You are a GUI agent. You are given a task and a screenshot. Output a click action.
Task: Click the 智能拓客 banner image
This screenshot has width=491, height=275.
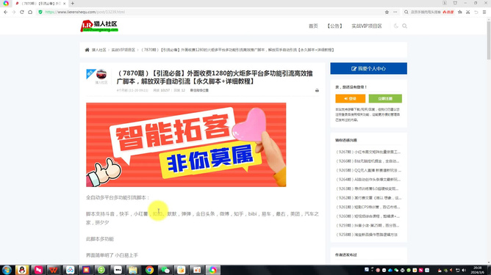186,144
